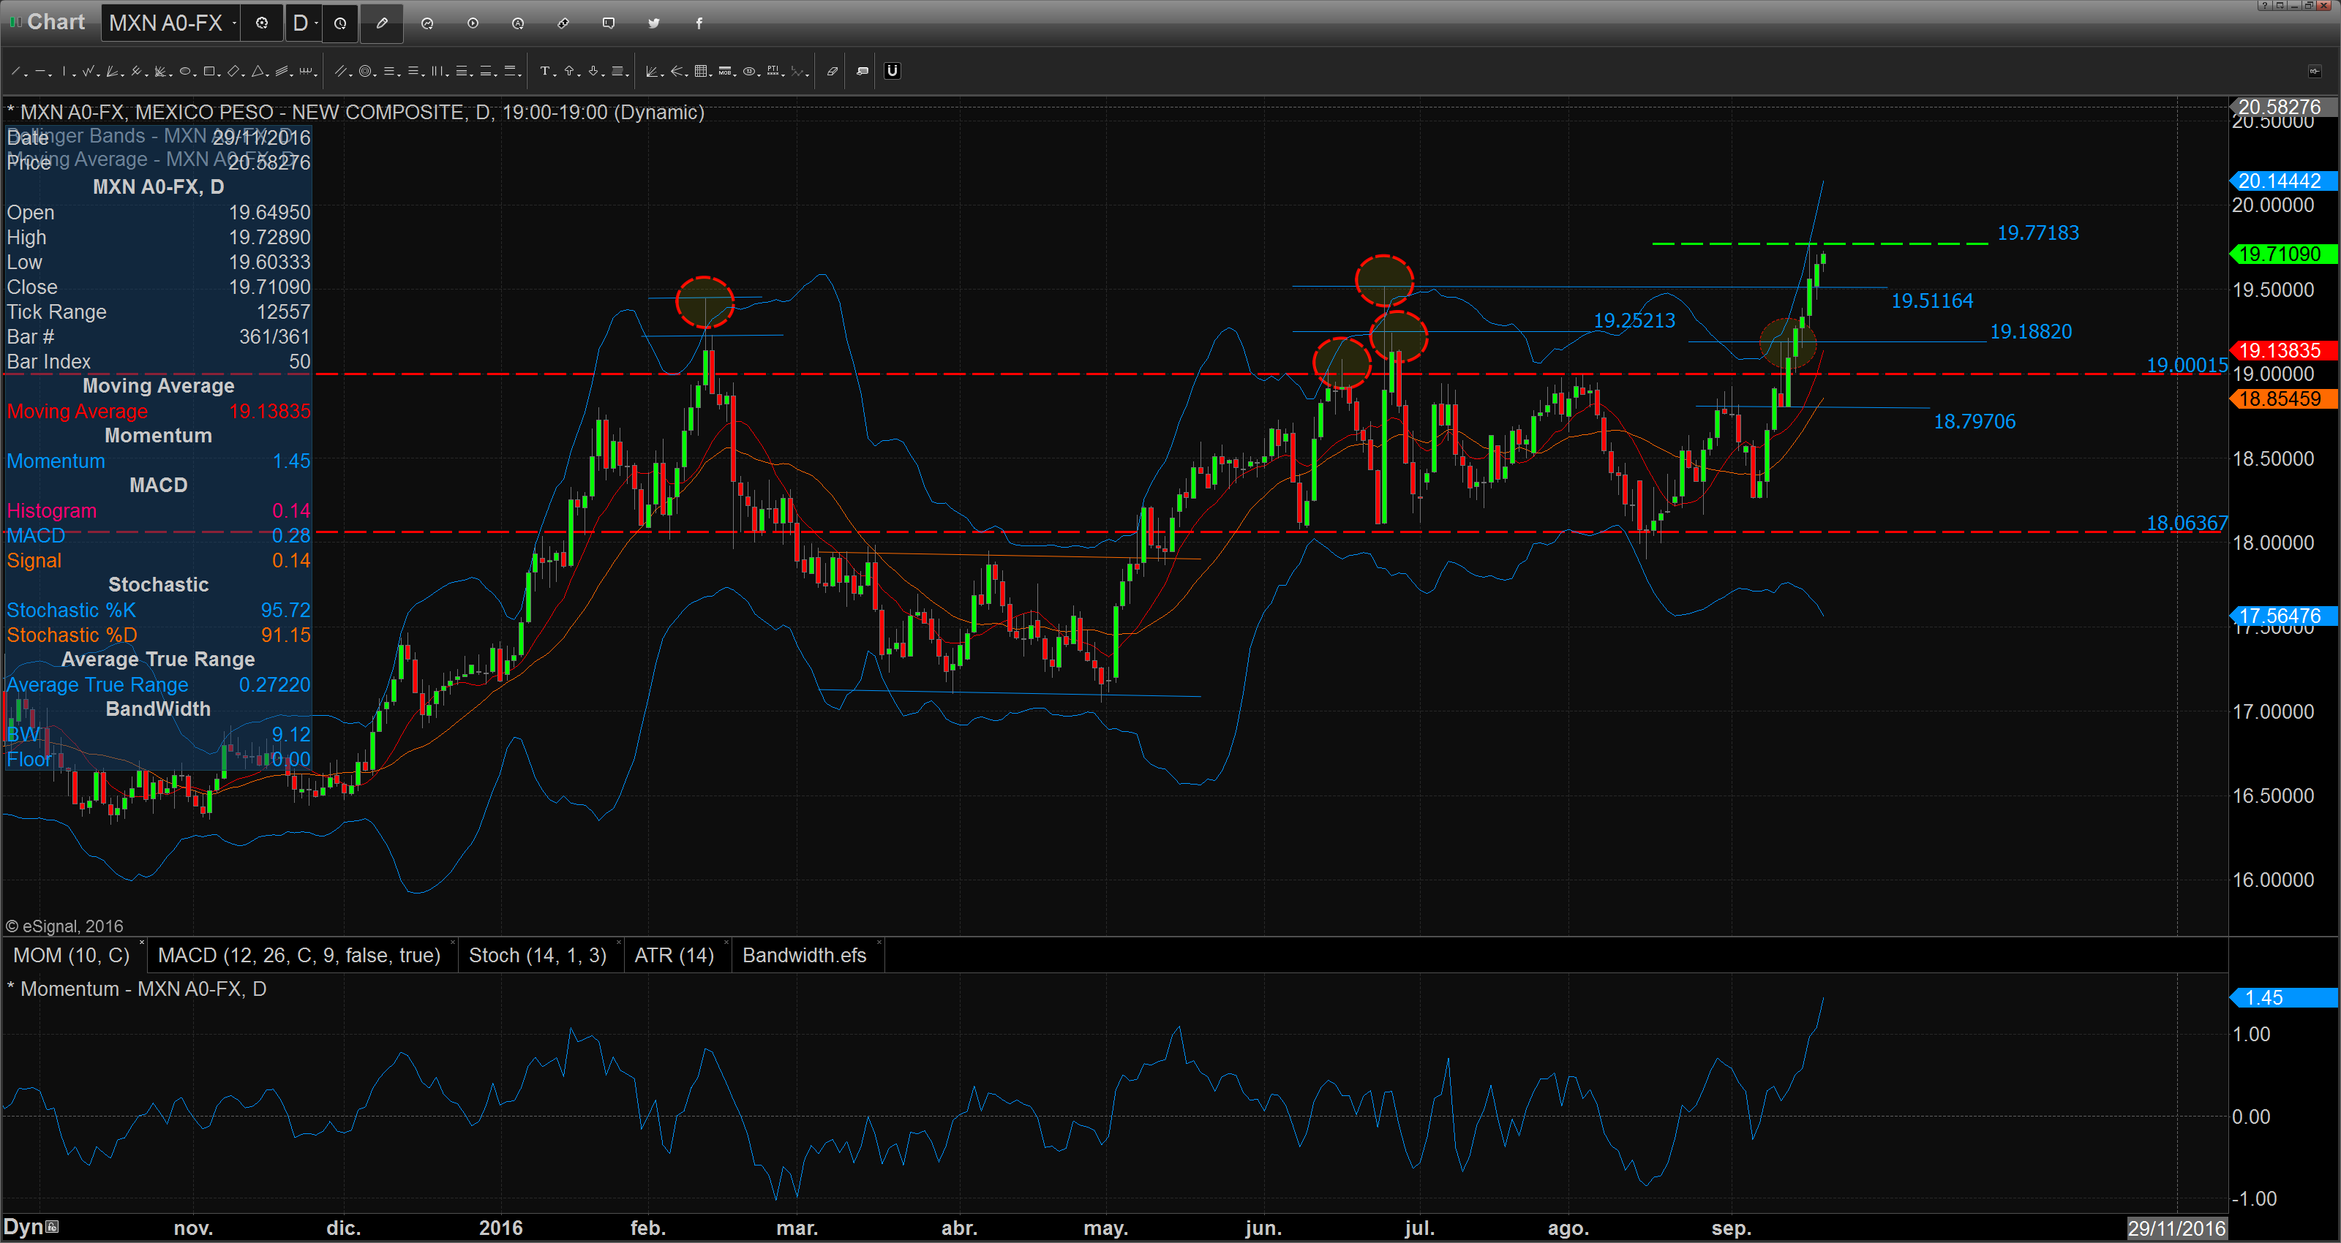Image resolution: width=2341 pixels, height=1243 pixels.
Task: Click the small icon at toolbar far right
Action: 2315,71
